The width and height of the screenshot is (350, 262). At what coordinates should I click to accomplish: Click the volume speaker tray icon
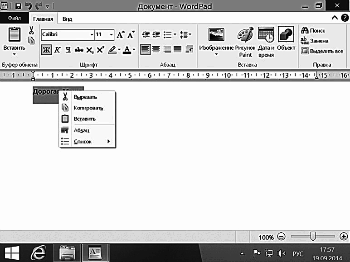pos(281,253)
